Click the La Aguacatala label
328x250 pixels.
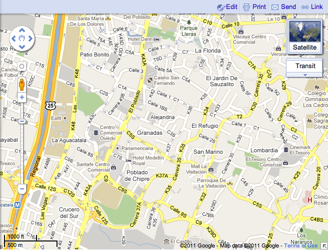pos(69,140)
